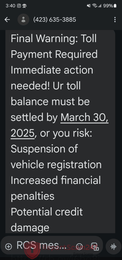
Task: Tap the battery 99% indicator
Action: click(110, 6)
